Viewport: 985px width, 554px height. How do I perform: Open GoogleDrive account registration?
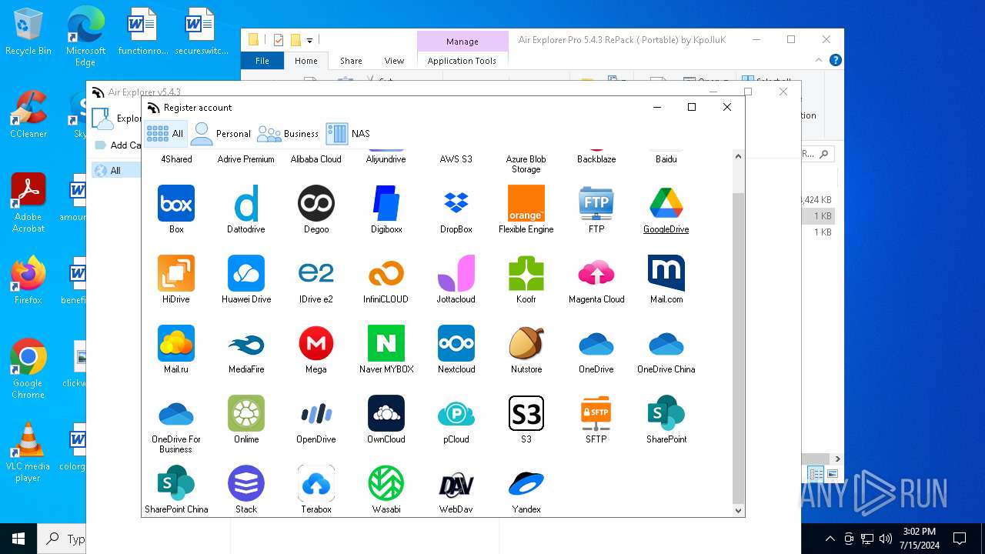click(666, 203)
